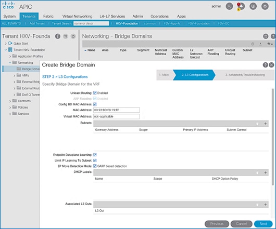Click the MAC Address input field
This screenshot has width=276, height=229.
[117, 110]
